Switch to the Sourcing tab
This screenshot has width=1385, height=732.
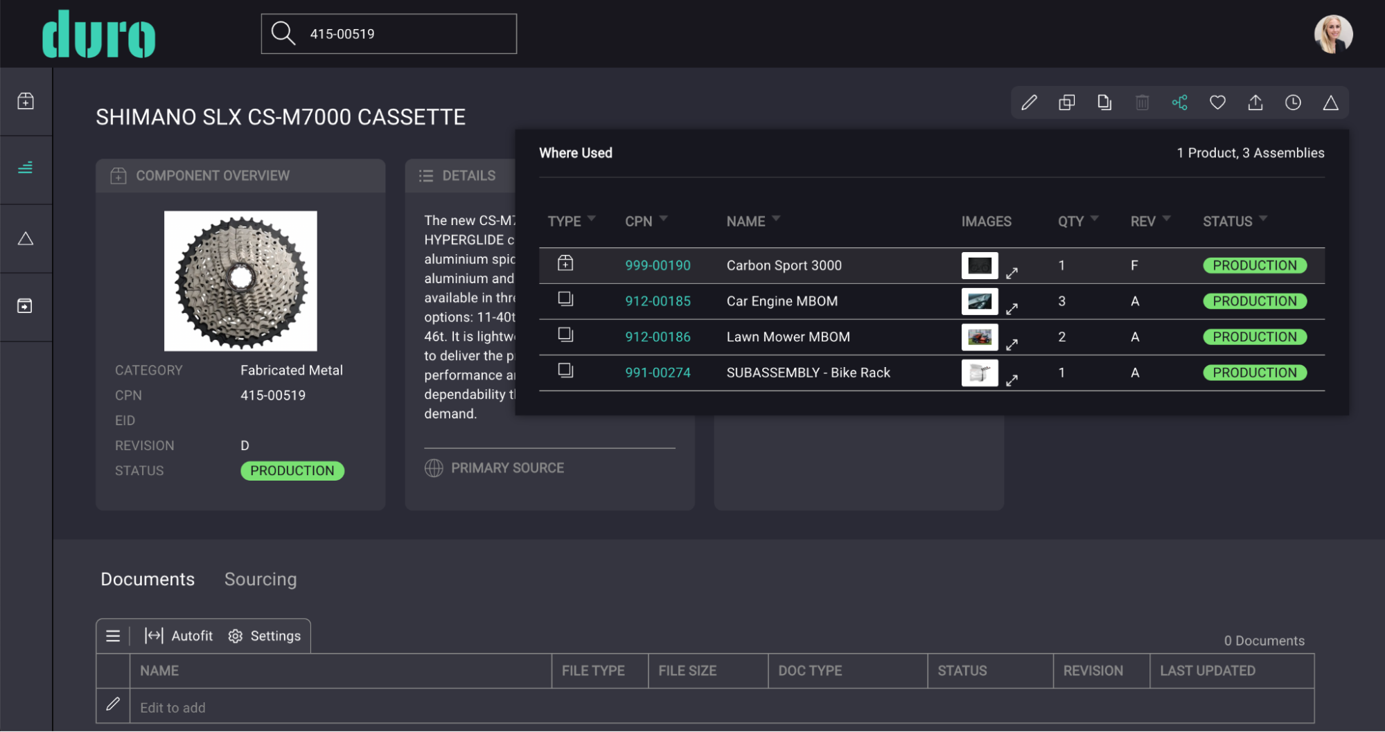coord(261,579)
